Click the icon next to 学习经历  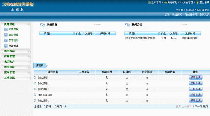pyautogui.click(x=6, y=40)
